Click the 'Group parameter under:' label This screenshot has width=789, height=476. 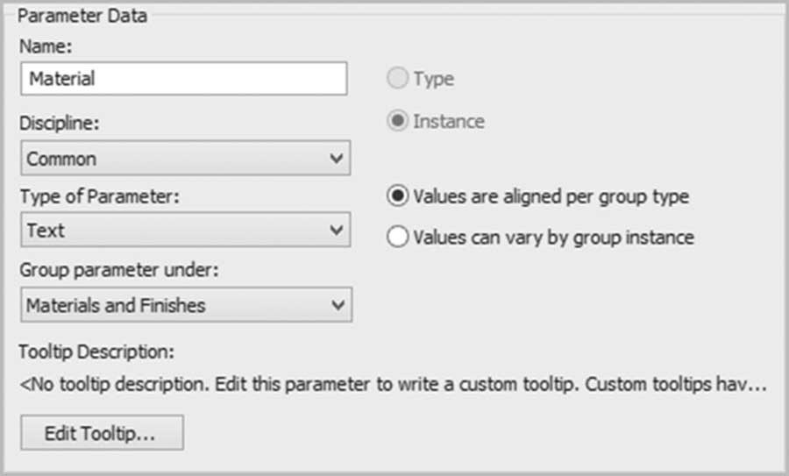119,270
